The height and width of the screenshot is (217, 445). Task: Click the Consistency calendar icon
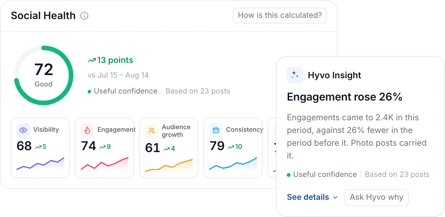tap(216, 130)
